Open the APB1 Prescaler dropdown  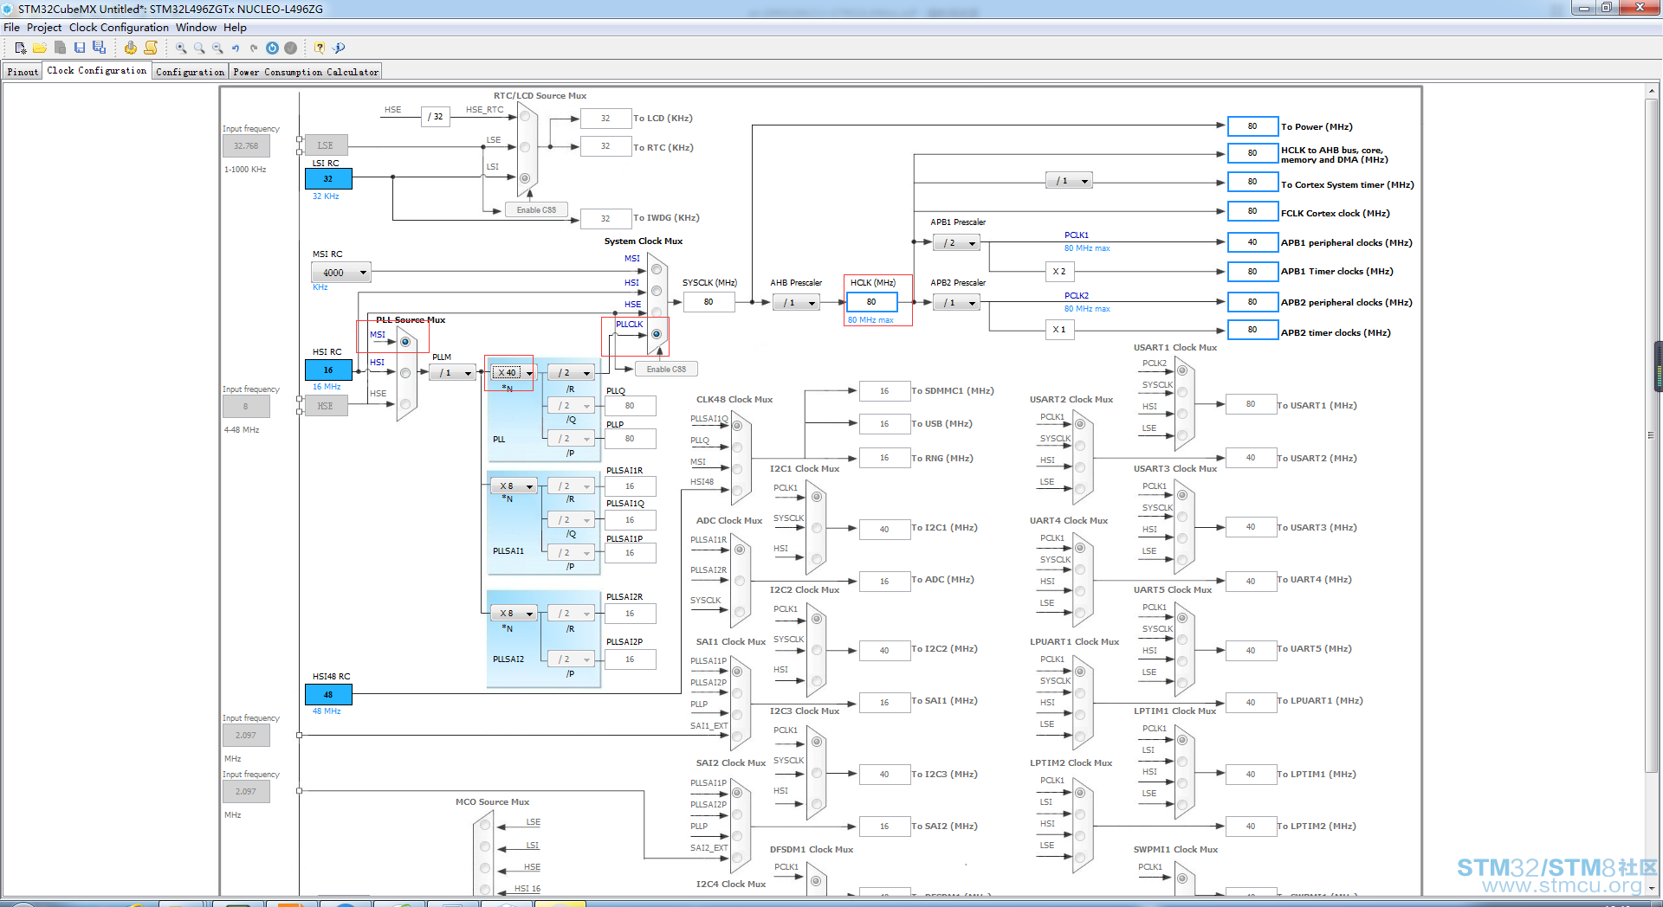[x=957, y=243]
